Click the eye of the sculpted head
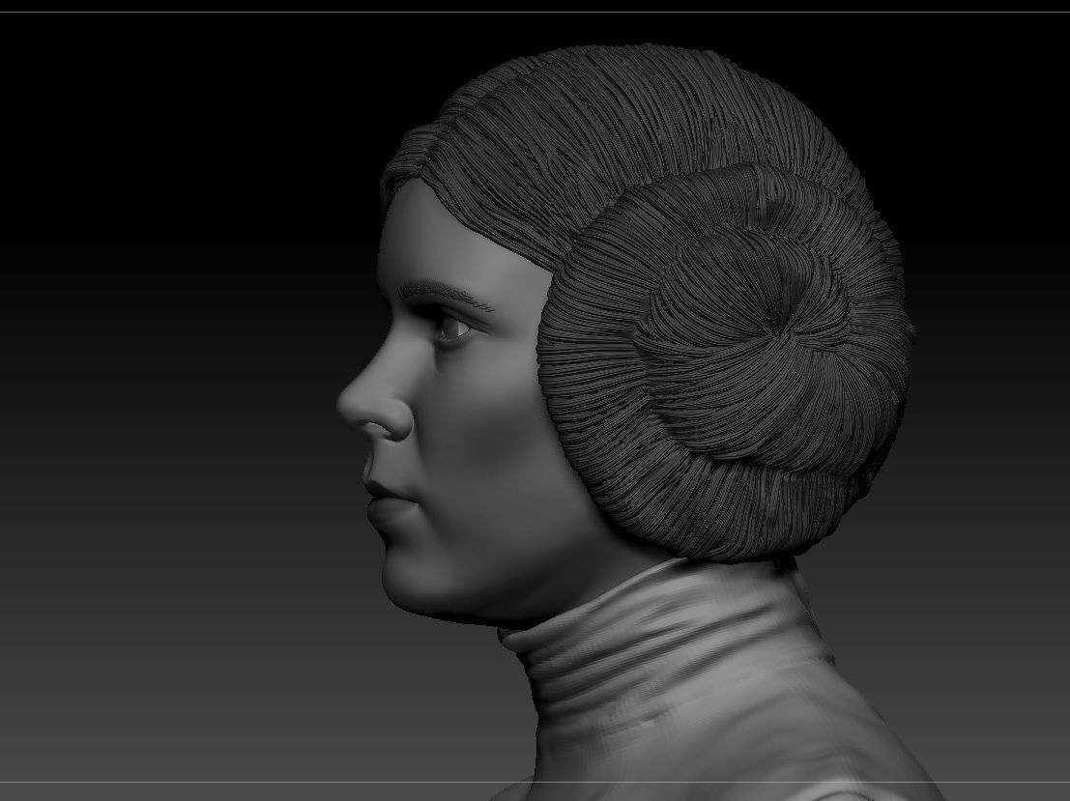This screenshot has height=801, width=1070. tap(453, 329)
